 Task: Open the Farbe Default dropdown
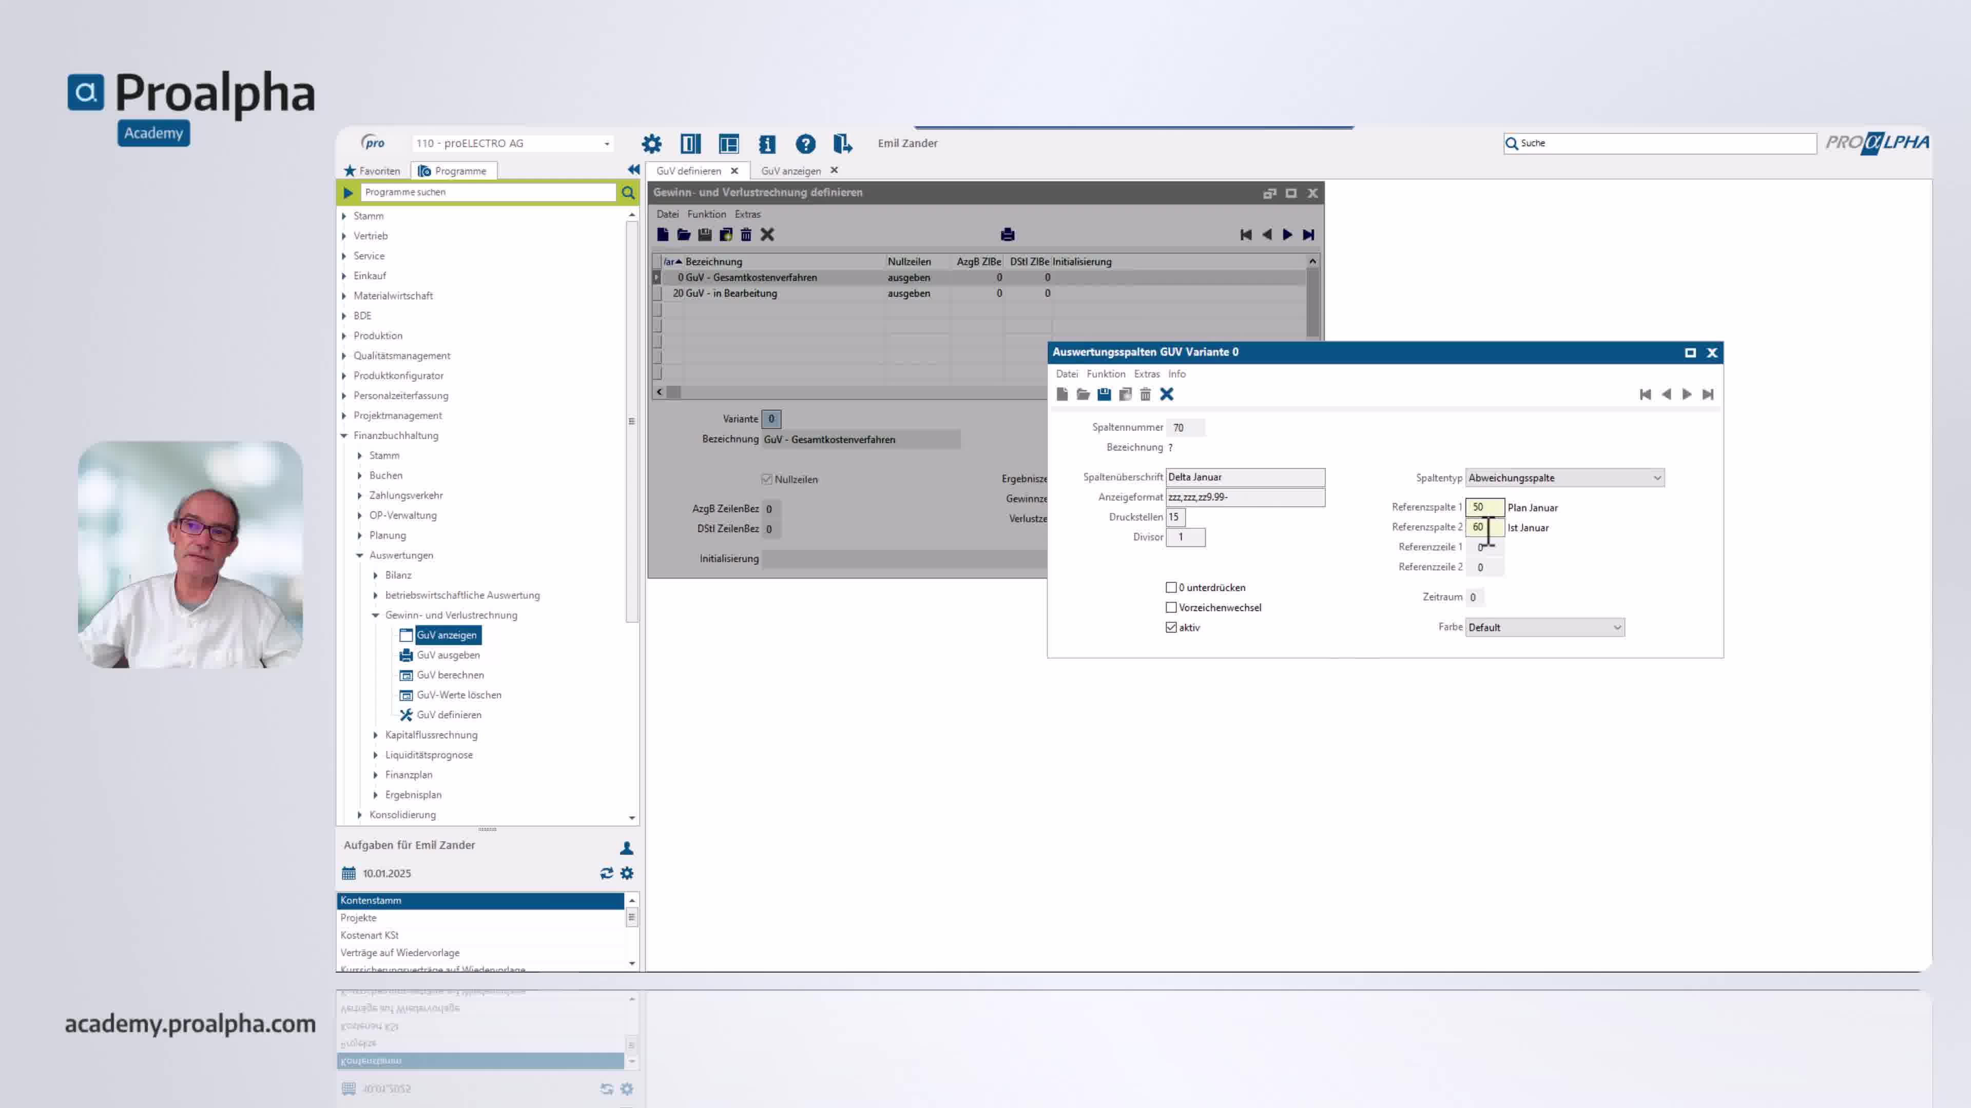tap(1545, 628)
